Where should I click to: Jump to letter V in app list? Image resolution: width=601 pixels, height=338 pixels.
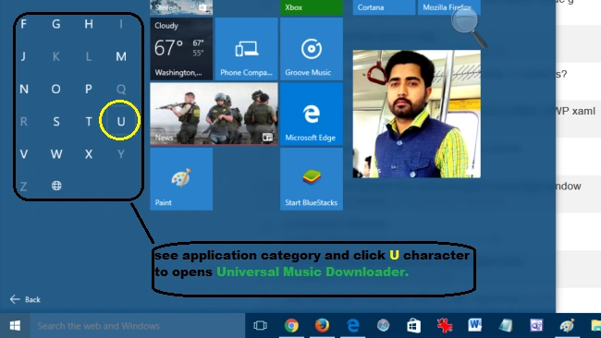[x=24, y=154]
